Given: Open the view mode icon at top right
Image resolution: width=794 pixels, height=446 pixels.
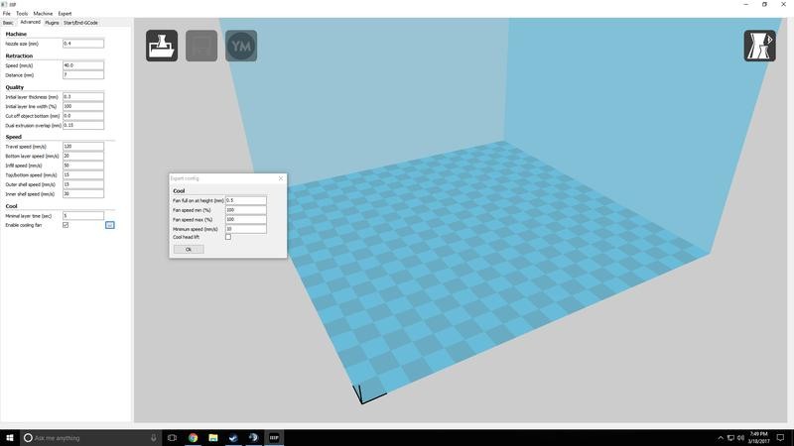Looking at the screenshot, I should click(759, 46).
